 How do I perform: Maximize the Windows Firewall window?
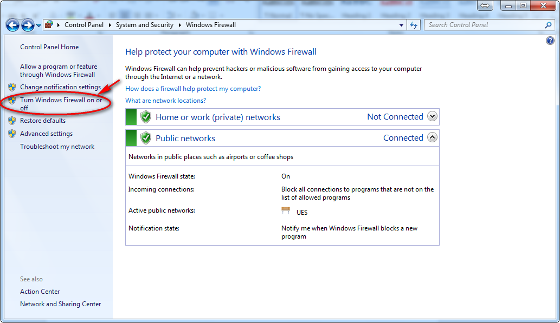(x=523, y=5)
